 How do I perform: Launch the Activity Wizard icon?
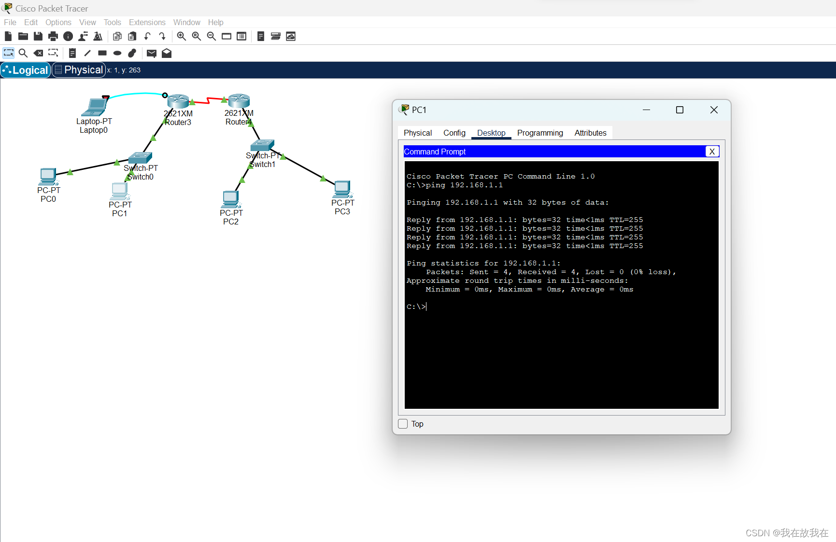[x=98, y=36]
